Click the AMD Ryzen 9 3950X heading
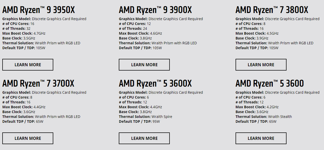The width and height of the screenshot is (324, 150). 38,10
